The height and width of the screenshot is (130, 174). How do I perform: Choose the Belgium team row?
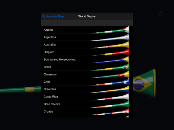87,52
